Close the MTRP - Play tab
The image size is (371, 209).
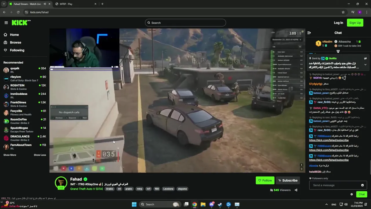95,4
